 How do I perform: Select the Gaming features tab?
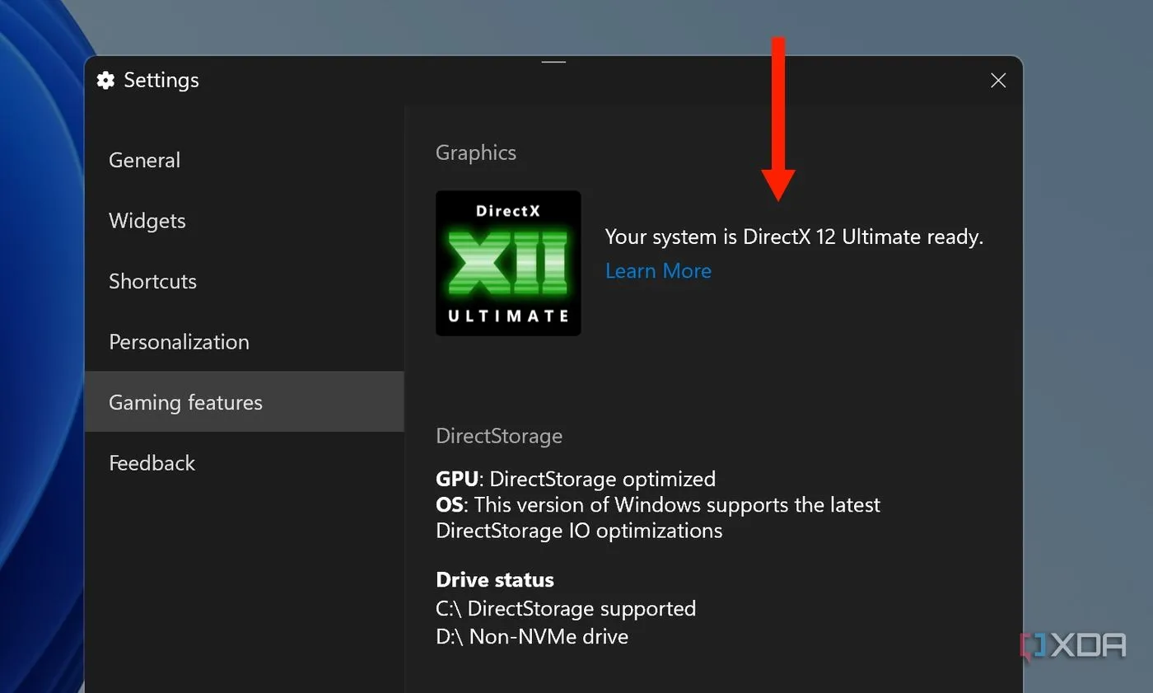(x=185, y=402)
